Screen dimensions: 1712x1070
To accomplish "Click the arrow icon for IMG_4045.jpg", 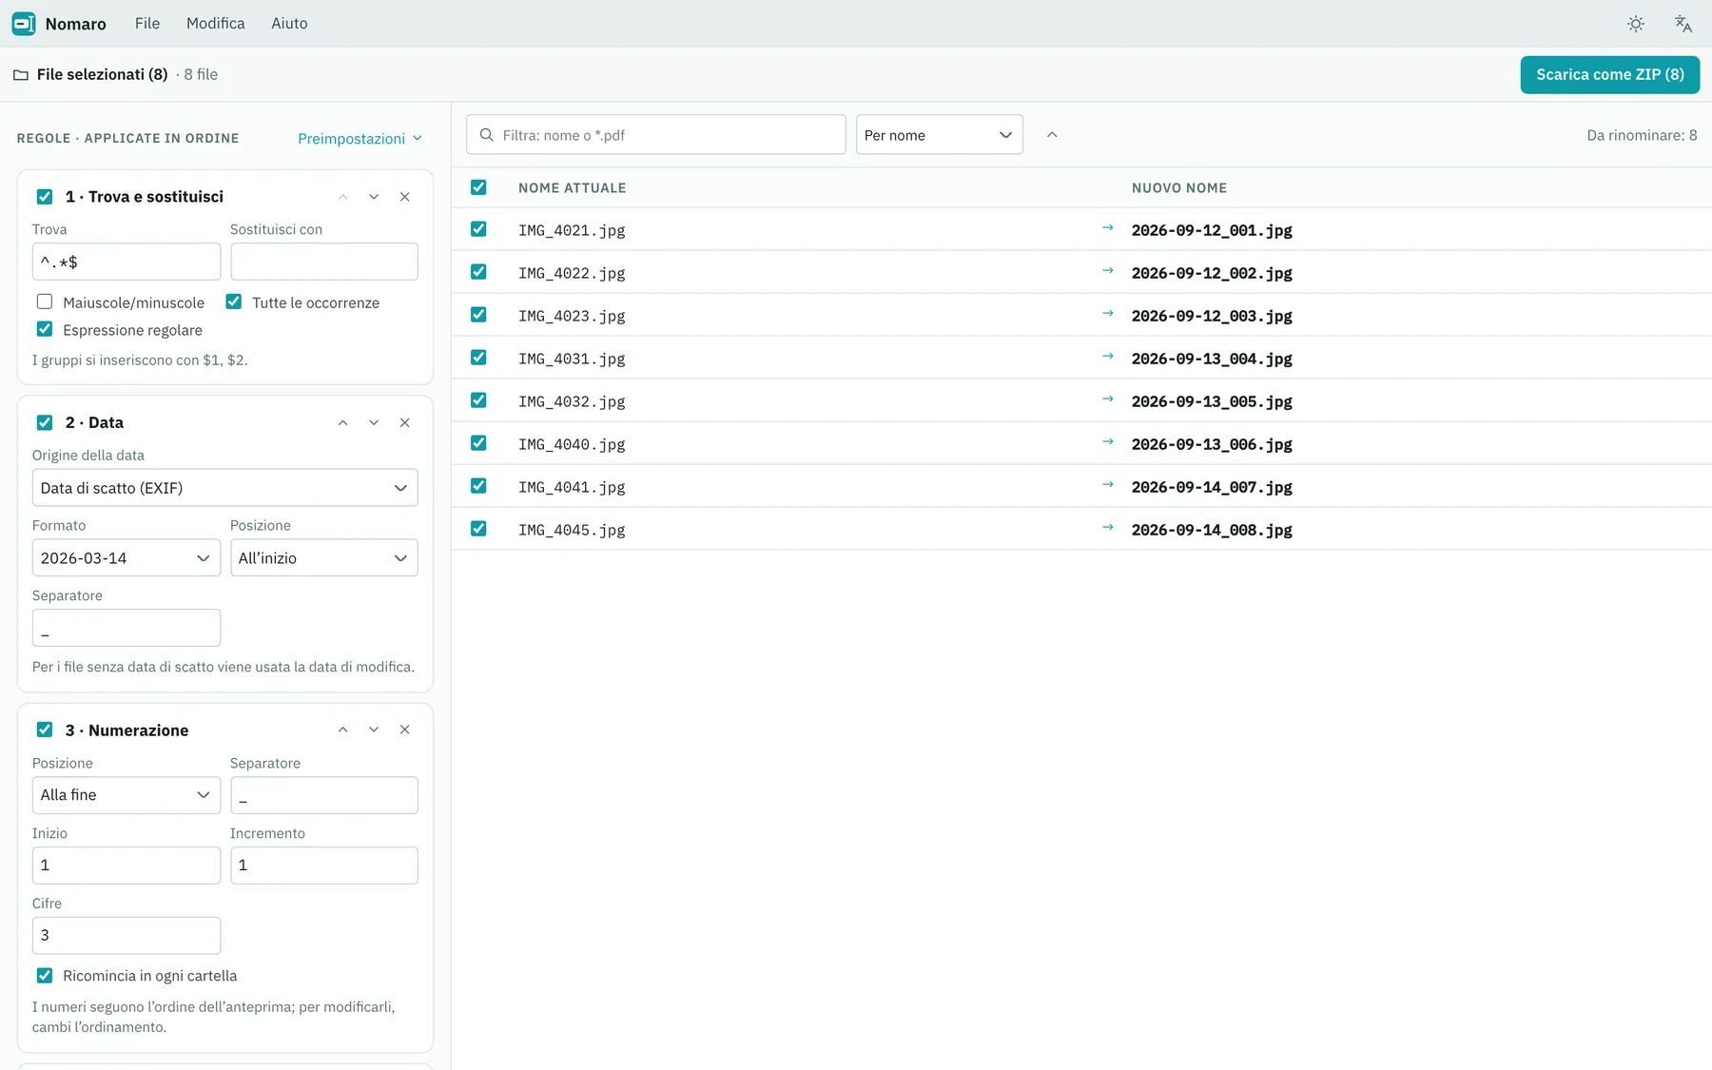I will click(1107, 528).
